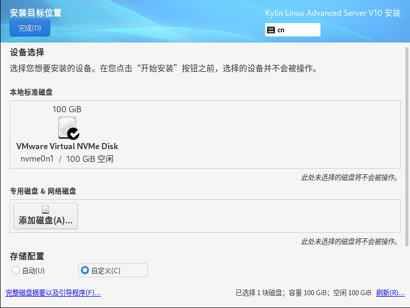
Task: Open 完整磁盘摘要以及引导程序(F)... link
Action: tap(53, 293)
